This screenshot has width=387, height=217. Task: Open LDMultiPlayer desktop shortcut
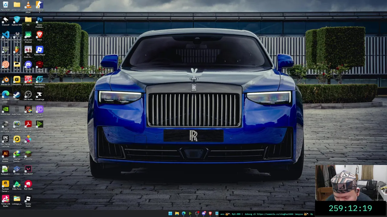point(17,80)
